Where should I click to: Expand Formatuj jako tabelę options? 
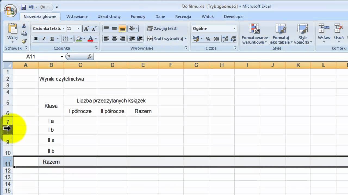pyautogui.click(x=281, y=34)
